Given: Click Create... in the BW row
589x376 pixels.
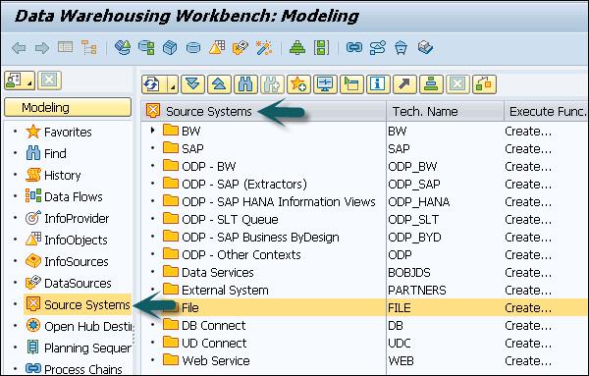Looking at the screenshot, I should (x=528, y=131).
